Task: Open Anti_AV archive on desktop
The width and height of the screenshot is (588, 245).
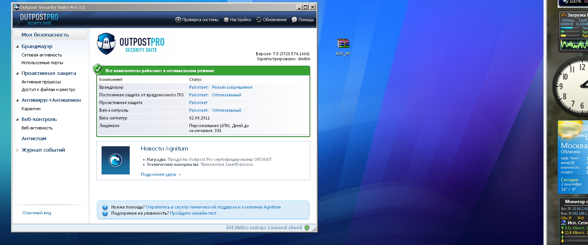Action: click(x=343, y=47)
